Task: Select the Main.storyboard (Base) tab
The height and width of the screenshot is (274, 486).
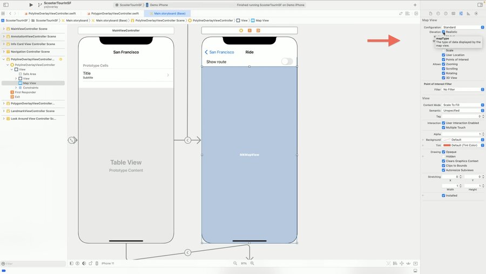Action: 167,13
